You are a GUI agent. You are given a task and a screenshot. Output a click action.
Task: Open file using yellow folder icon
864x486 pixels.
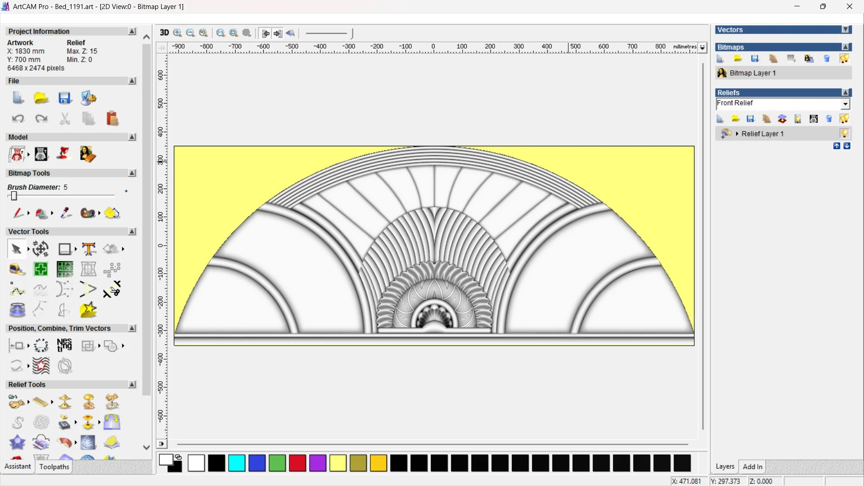point(41,98)
